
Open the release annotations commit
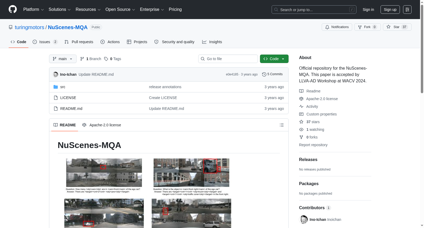click(165, 87)
